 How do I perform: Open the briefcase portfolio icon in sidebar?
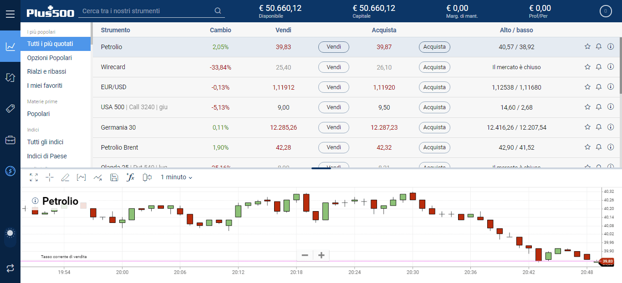[10, 140]
